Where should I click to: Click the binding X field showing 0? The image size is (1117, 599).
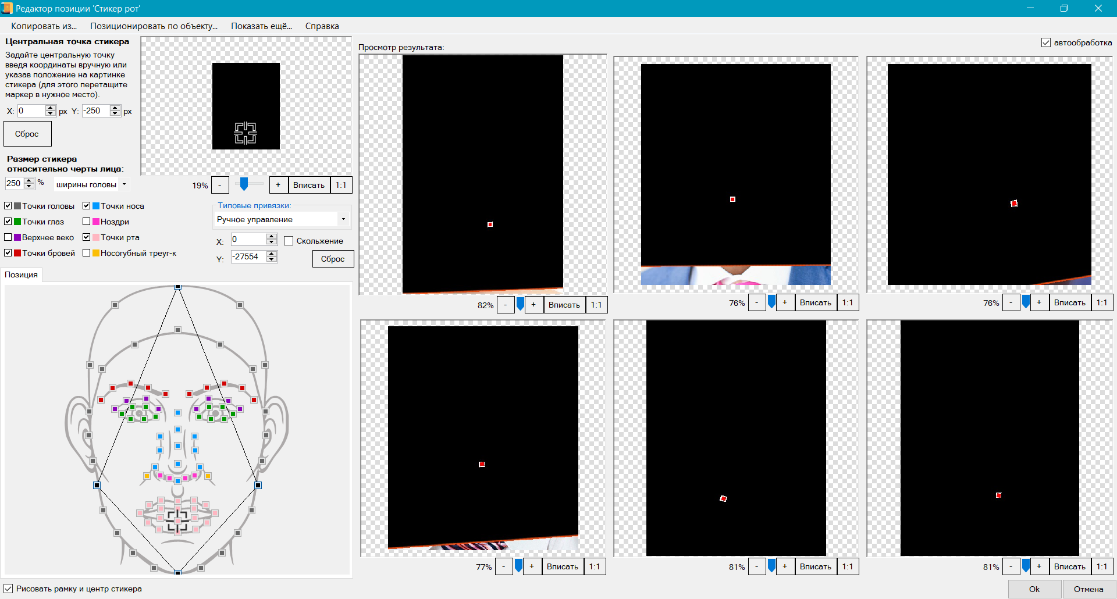pyautogui.click(x=249, y=239)
